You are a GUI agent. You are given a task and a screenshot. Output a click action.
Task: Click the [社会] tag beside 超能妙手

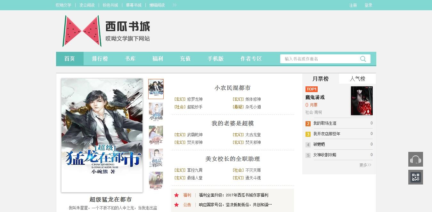coord(180,107)
